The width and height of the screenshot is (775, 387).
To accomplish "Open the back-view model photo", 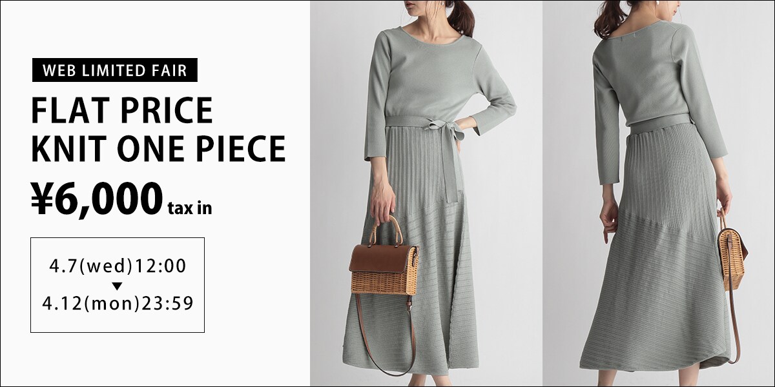I will pos(659,193).
